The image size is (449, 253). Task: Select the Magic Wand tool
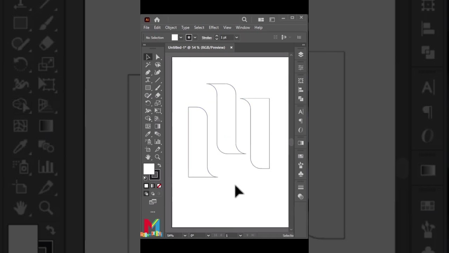(148, 65)
